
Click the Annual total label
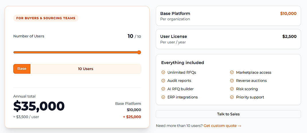coord(24,96)
